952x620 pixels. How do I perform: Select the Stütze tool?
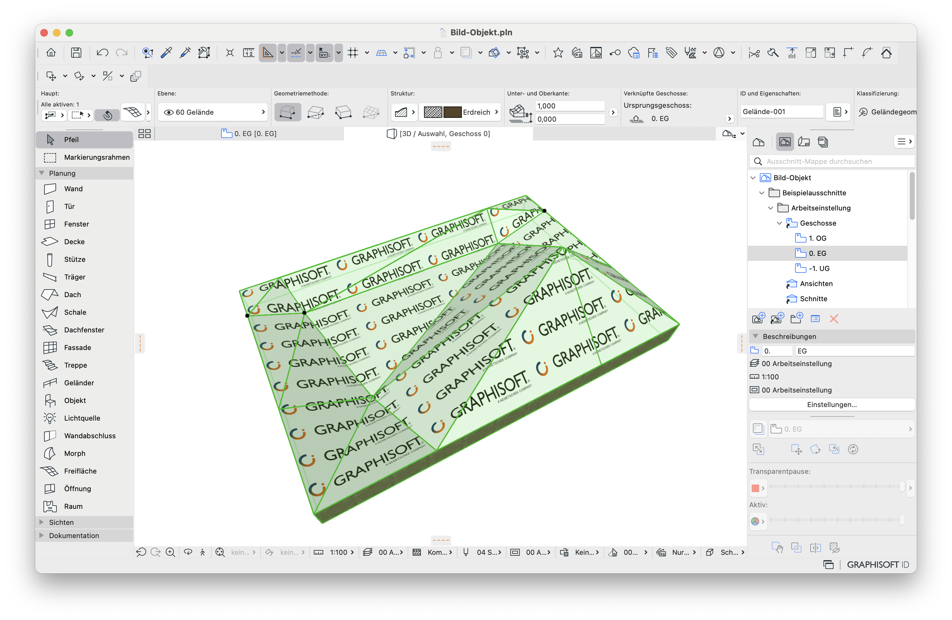(85, 259)
